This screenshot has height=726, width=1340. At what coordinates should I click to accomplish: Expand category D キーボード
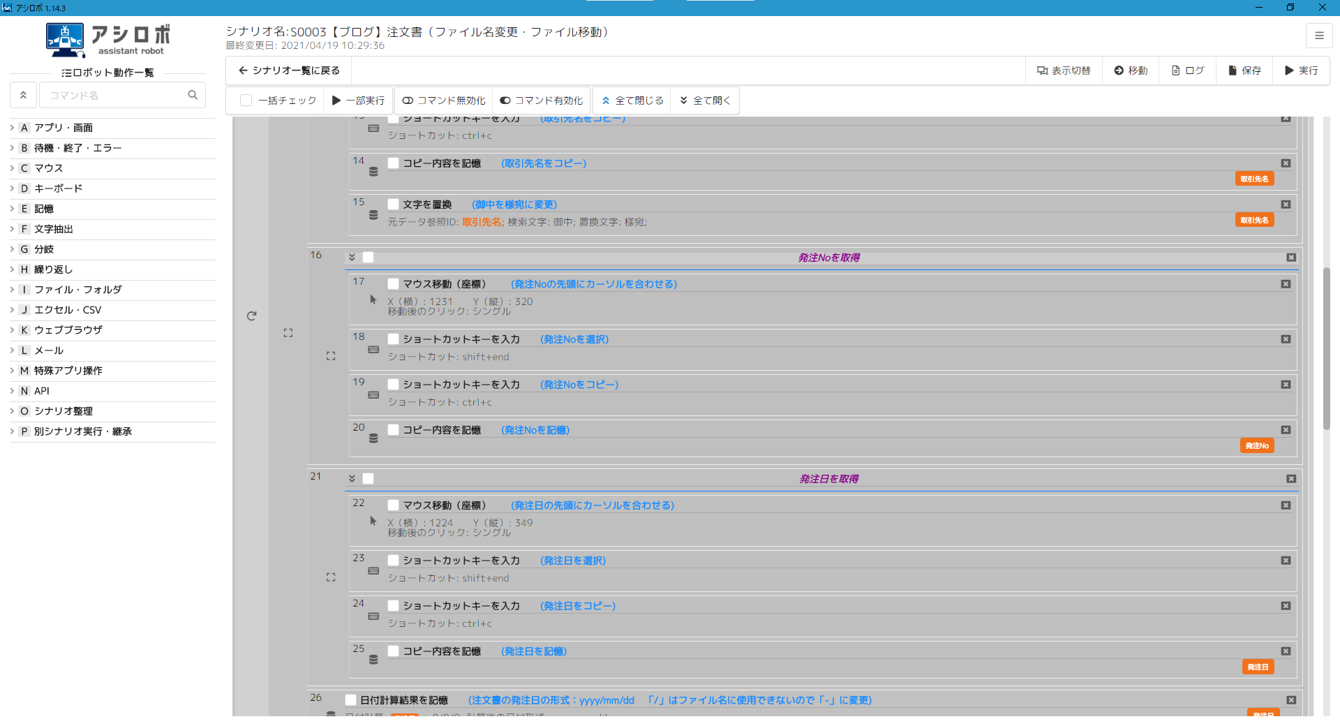(x=112, y=188)
